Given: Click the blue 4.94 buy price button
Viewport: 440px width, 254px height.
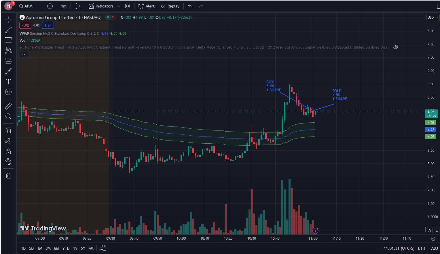Looking at the screenshot, I should click(x=48, y=25).
